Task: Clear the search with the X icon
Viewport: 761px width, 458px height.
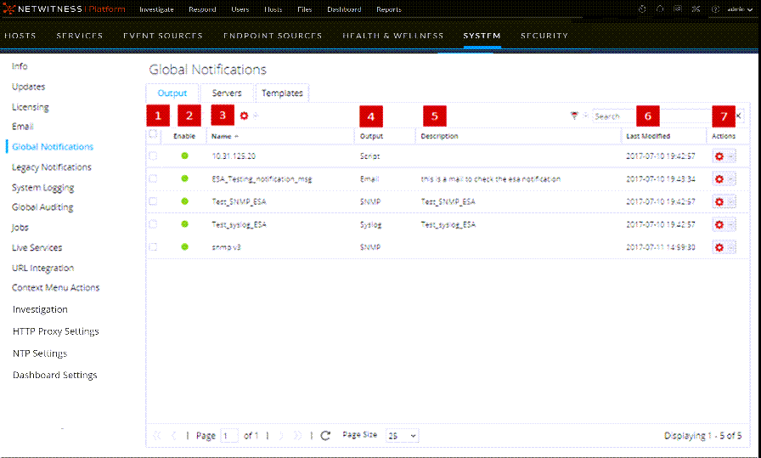Action: 738,116
